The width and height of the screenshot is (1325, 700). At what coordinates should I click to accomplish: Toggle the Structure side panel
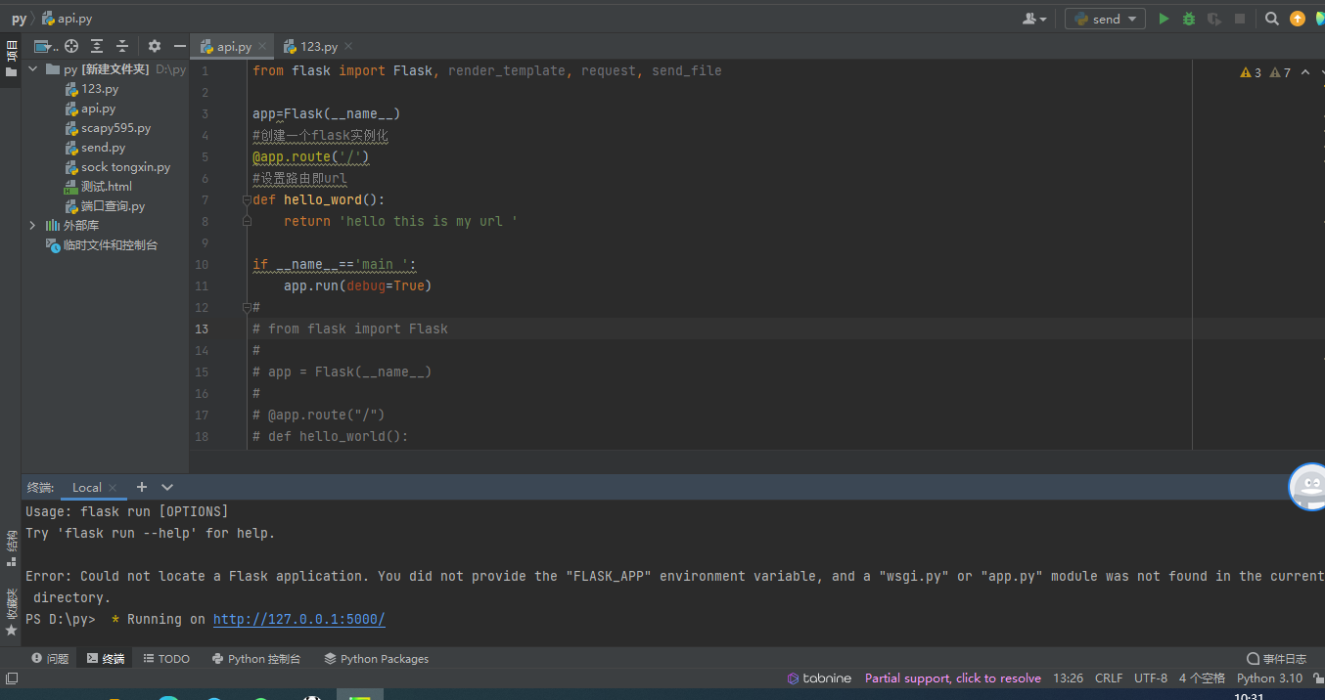tap(11, 547)
